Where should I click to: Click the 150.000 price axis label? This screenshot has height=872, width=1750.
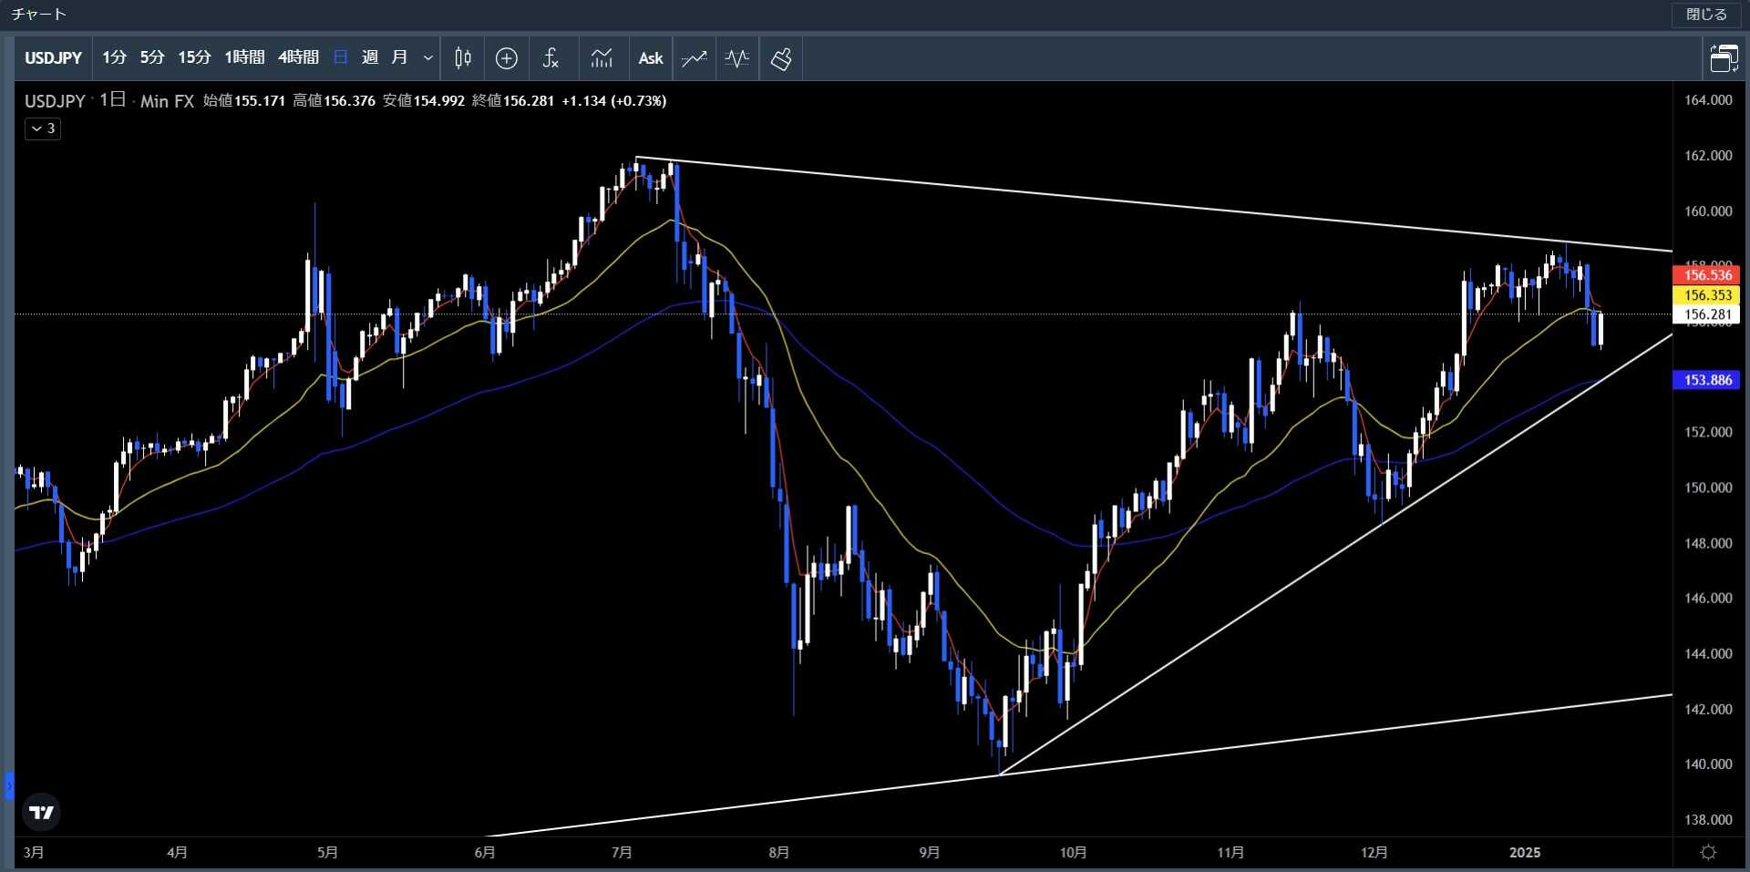coord(1708,487)
